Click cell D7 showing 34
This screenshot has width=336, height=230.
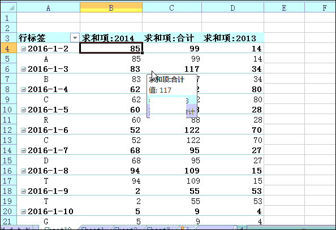[232, 79]
